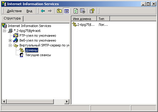Image resolution: width=158 pixels, height=112 pixels.
Task: Collapse the 2-6pg75jlg4rao6 computer node
Action: coord(4,31)
